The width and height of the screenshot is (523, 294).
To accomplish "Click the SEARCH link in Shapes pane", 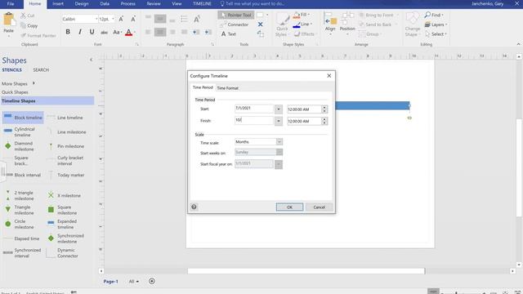I will [41, 70].
